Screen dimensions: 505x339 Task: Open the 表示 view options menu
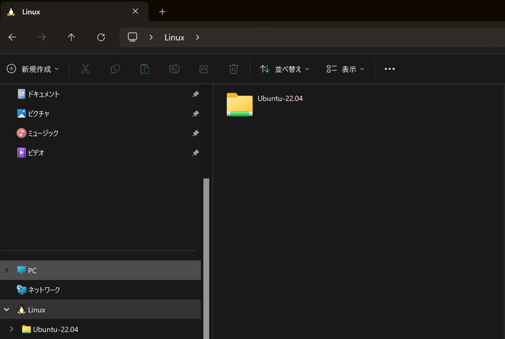pos(345,69)
